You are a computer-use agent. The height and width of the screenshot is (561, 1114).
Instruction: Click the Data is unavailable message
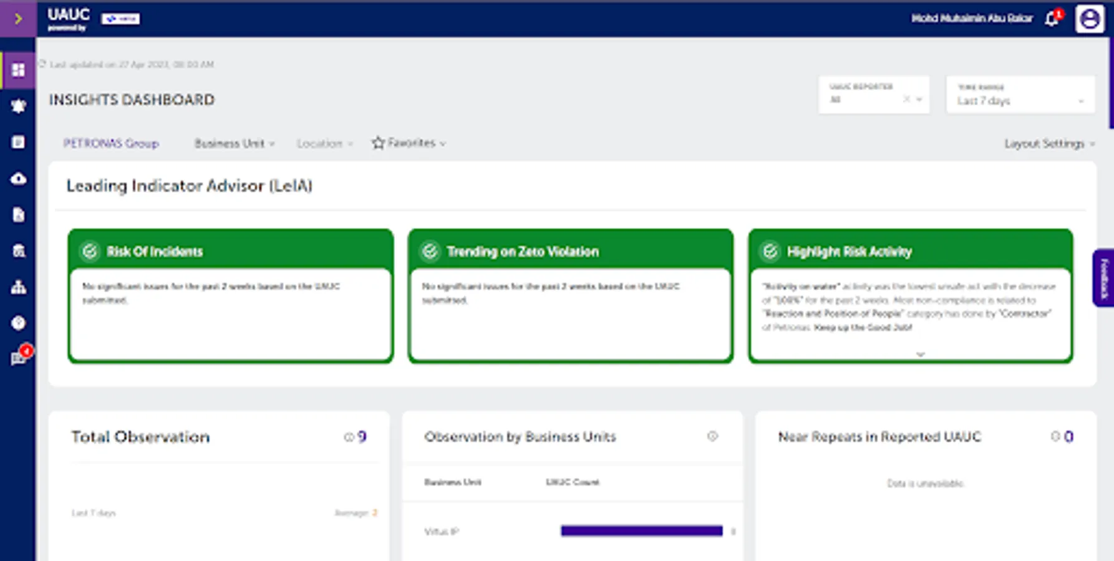[x=926, y=483]
